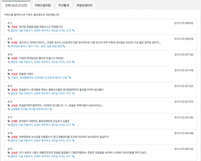Click the 문슬람 keyword tag in row #14
The height and width of the screenshot is (161, 201).
point(14,74)
